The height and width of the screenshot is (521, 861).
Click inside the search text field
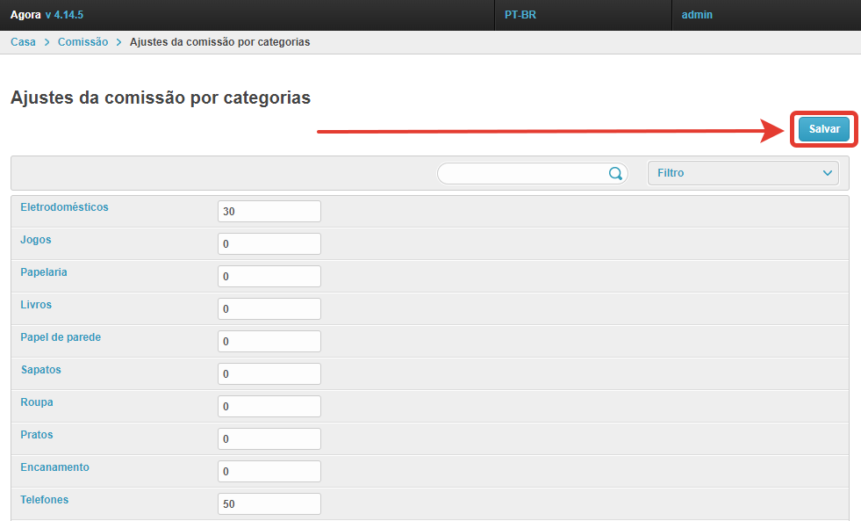click(x=523, y=173)
